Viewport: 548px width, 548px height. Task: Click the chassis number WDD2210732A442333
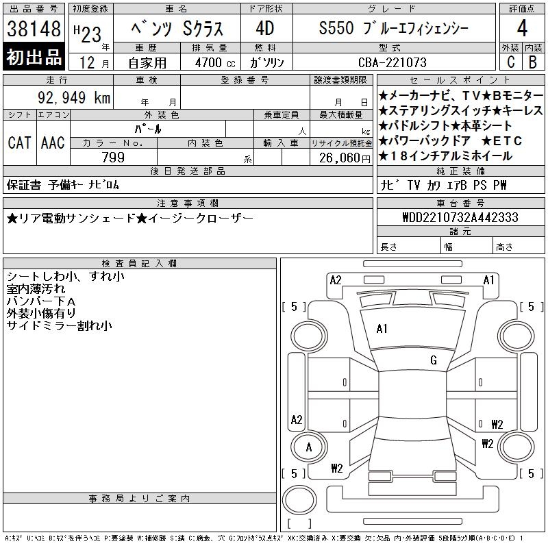(460, 217)
